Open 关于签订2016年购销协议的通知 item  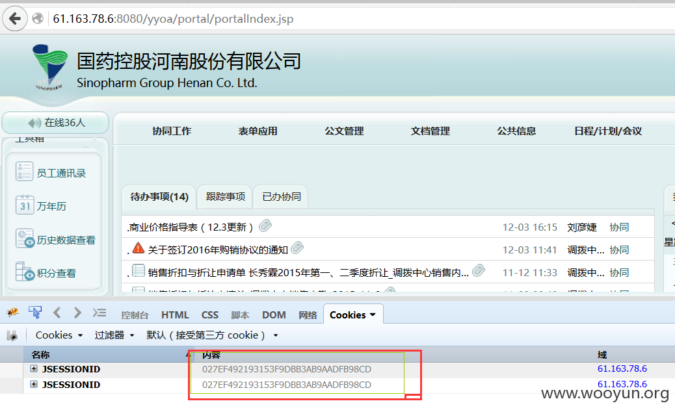tap(218, 250)
